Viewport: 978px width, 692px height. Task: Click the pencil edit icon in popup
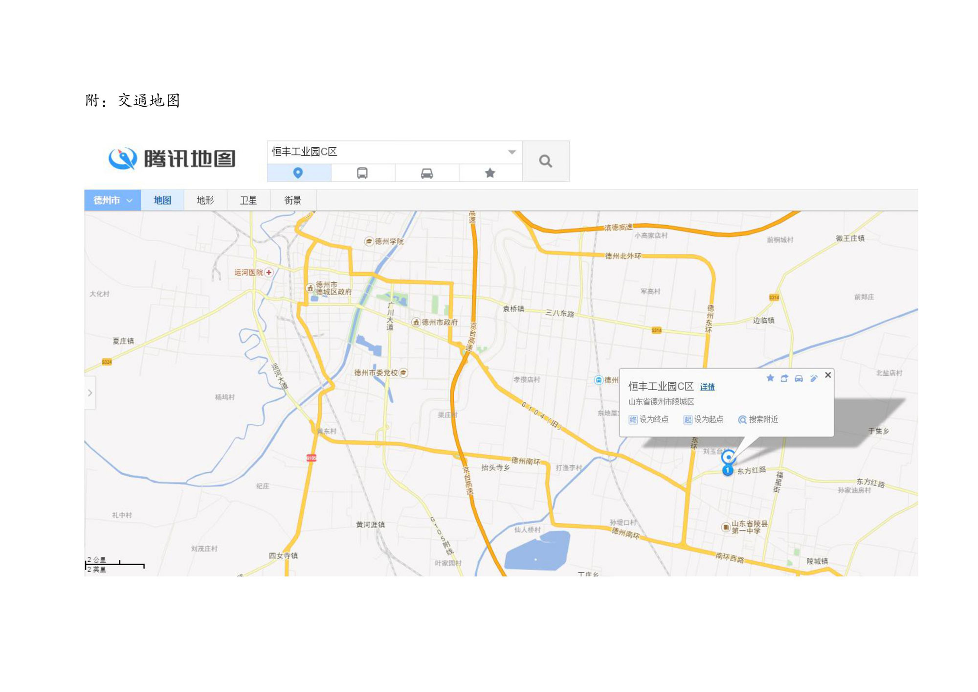(x=813, y=378)
